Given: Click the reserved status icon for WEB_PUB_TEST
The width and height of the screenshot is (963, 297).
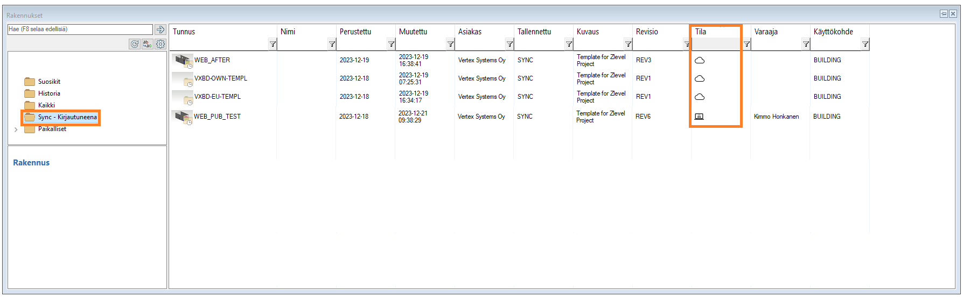Looking at the screenshot, I should [x=699, y=117].
